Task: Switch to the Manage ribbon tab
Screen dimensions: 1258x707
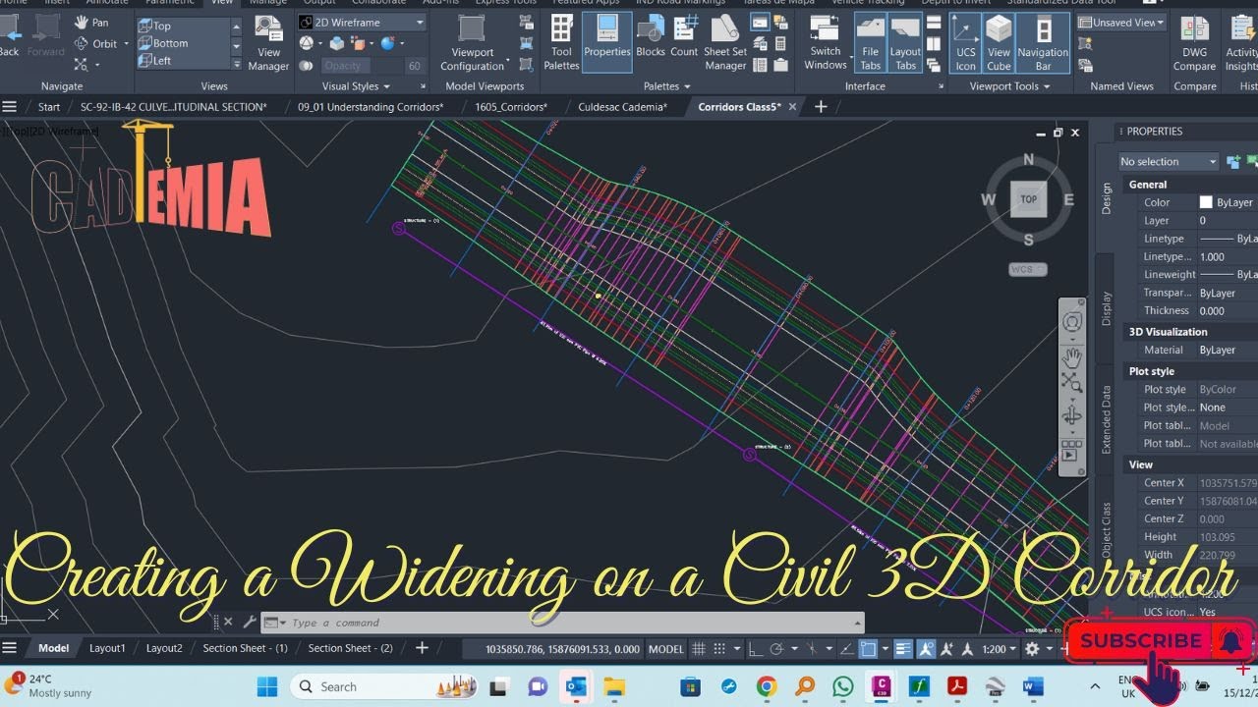Action: click(267, 2)
